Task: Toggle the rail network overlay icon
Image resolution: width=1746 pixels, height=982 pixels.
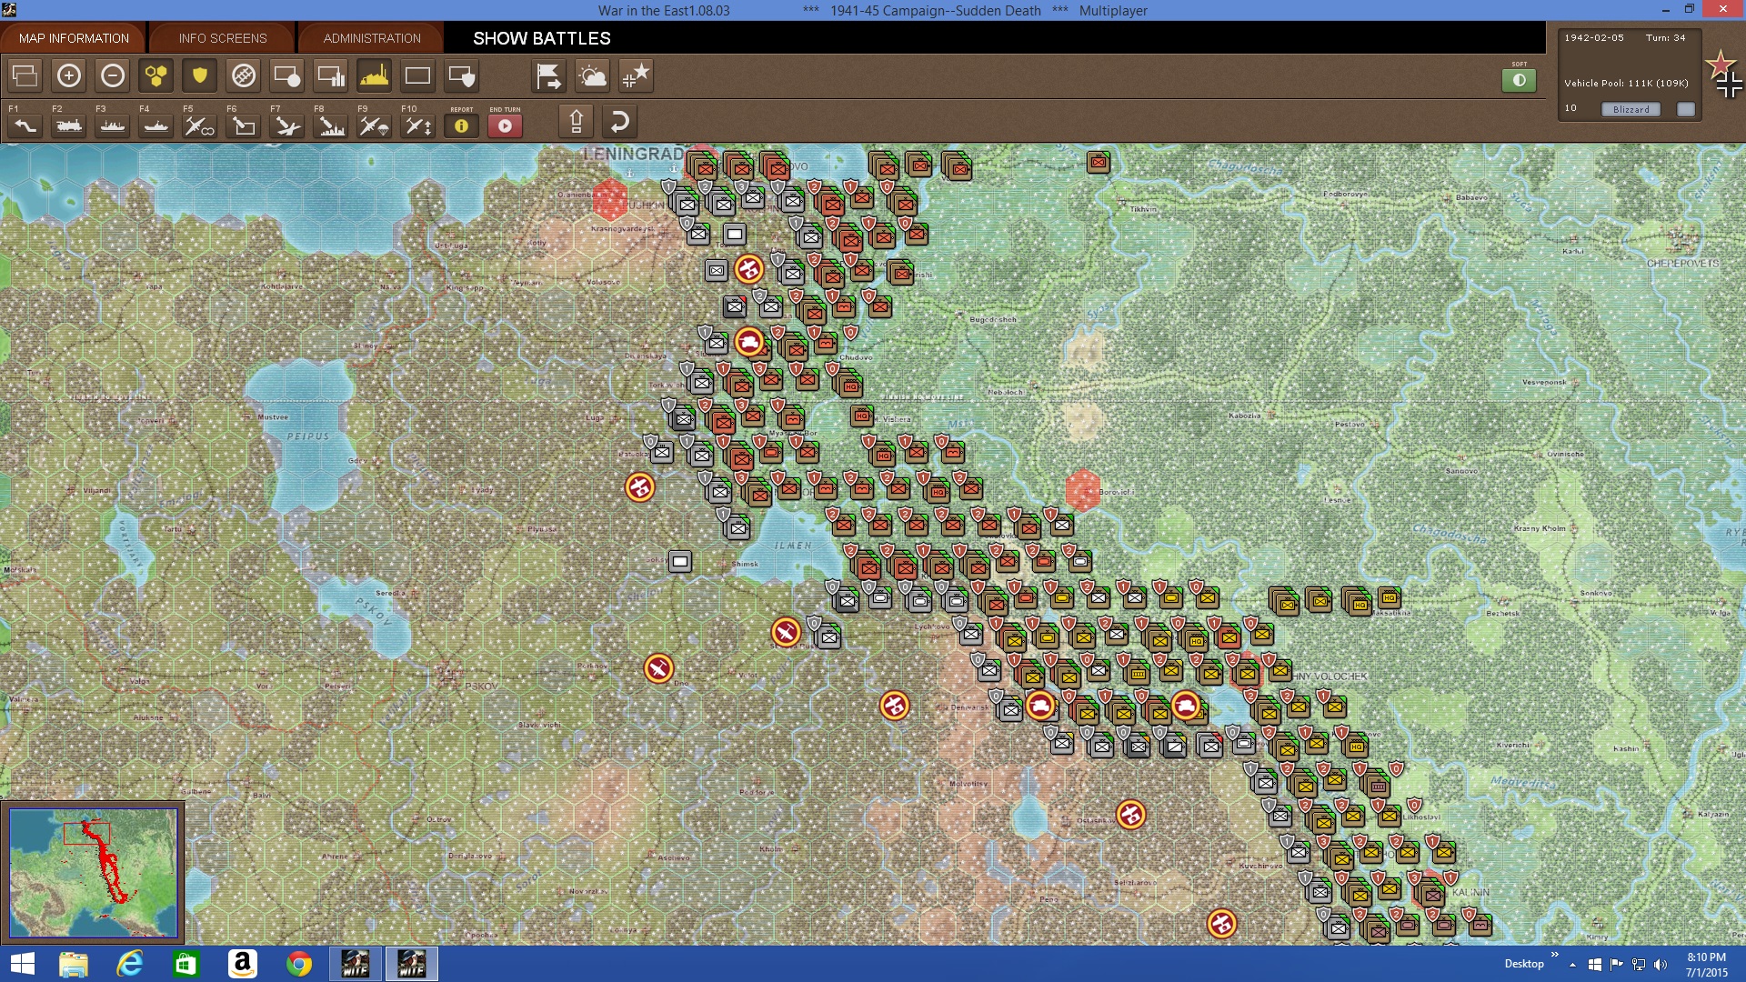Action: (x=244, y=75)
